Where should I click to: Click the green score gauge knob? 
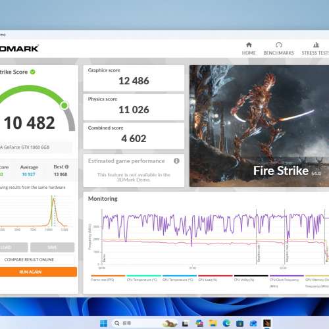click(64, 105)
